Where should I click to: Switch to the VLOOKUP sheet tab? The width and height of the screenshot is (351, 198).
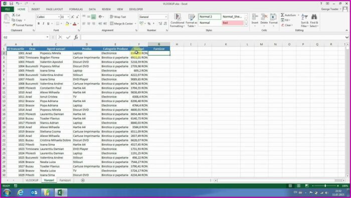pyautogui.click(x=32, y=180)
